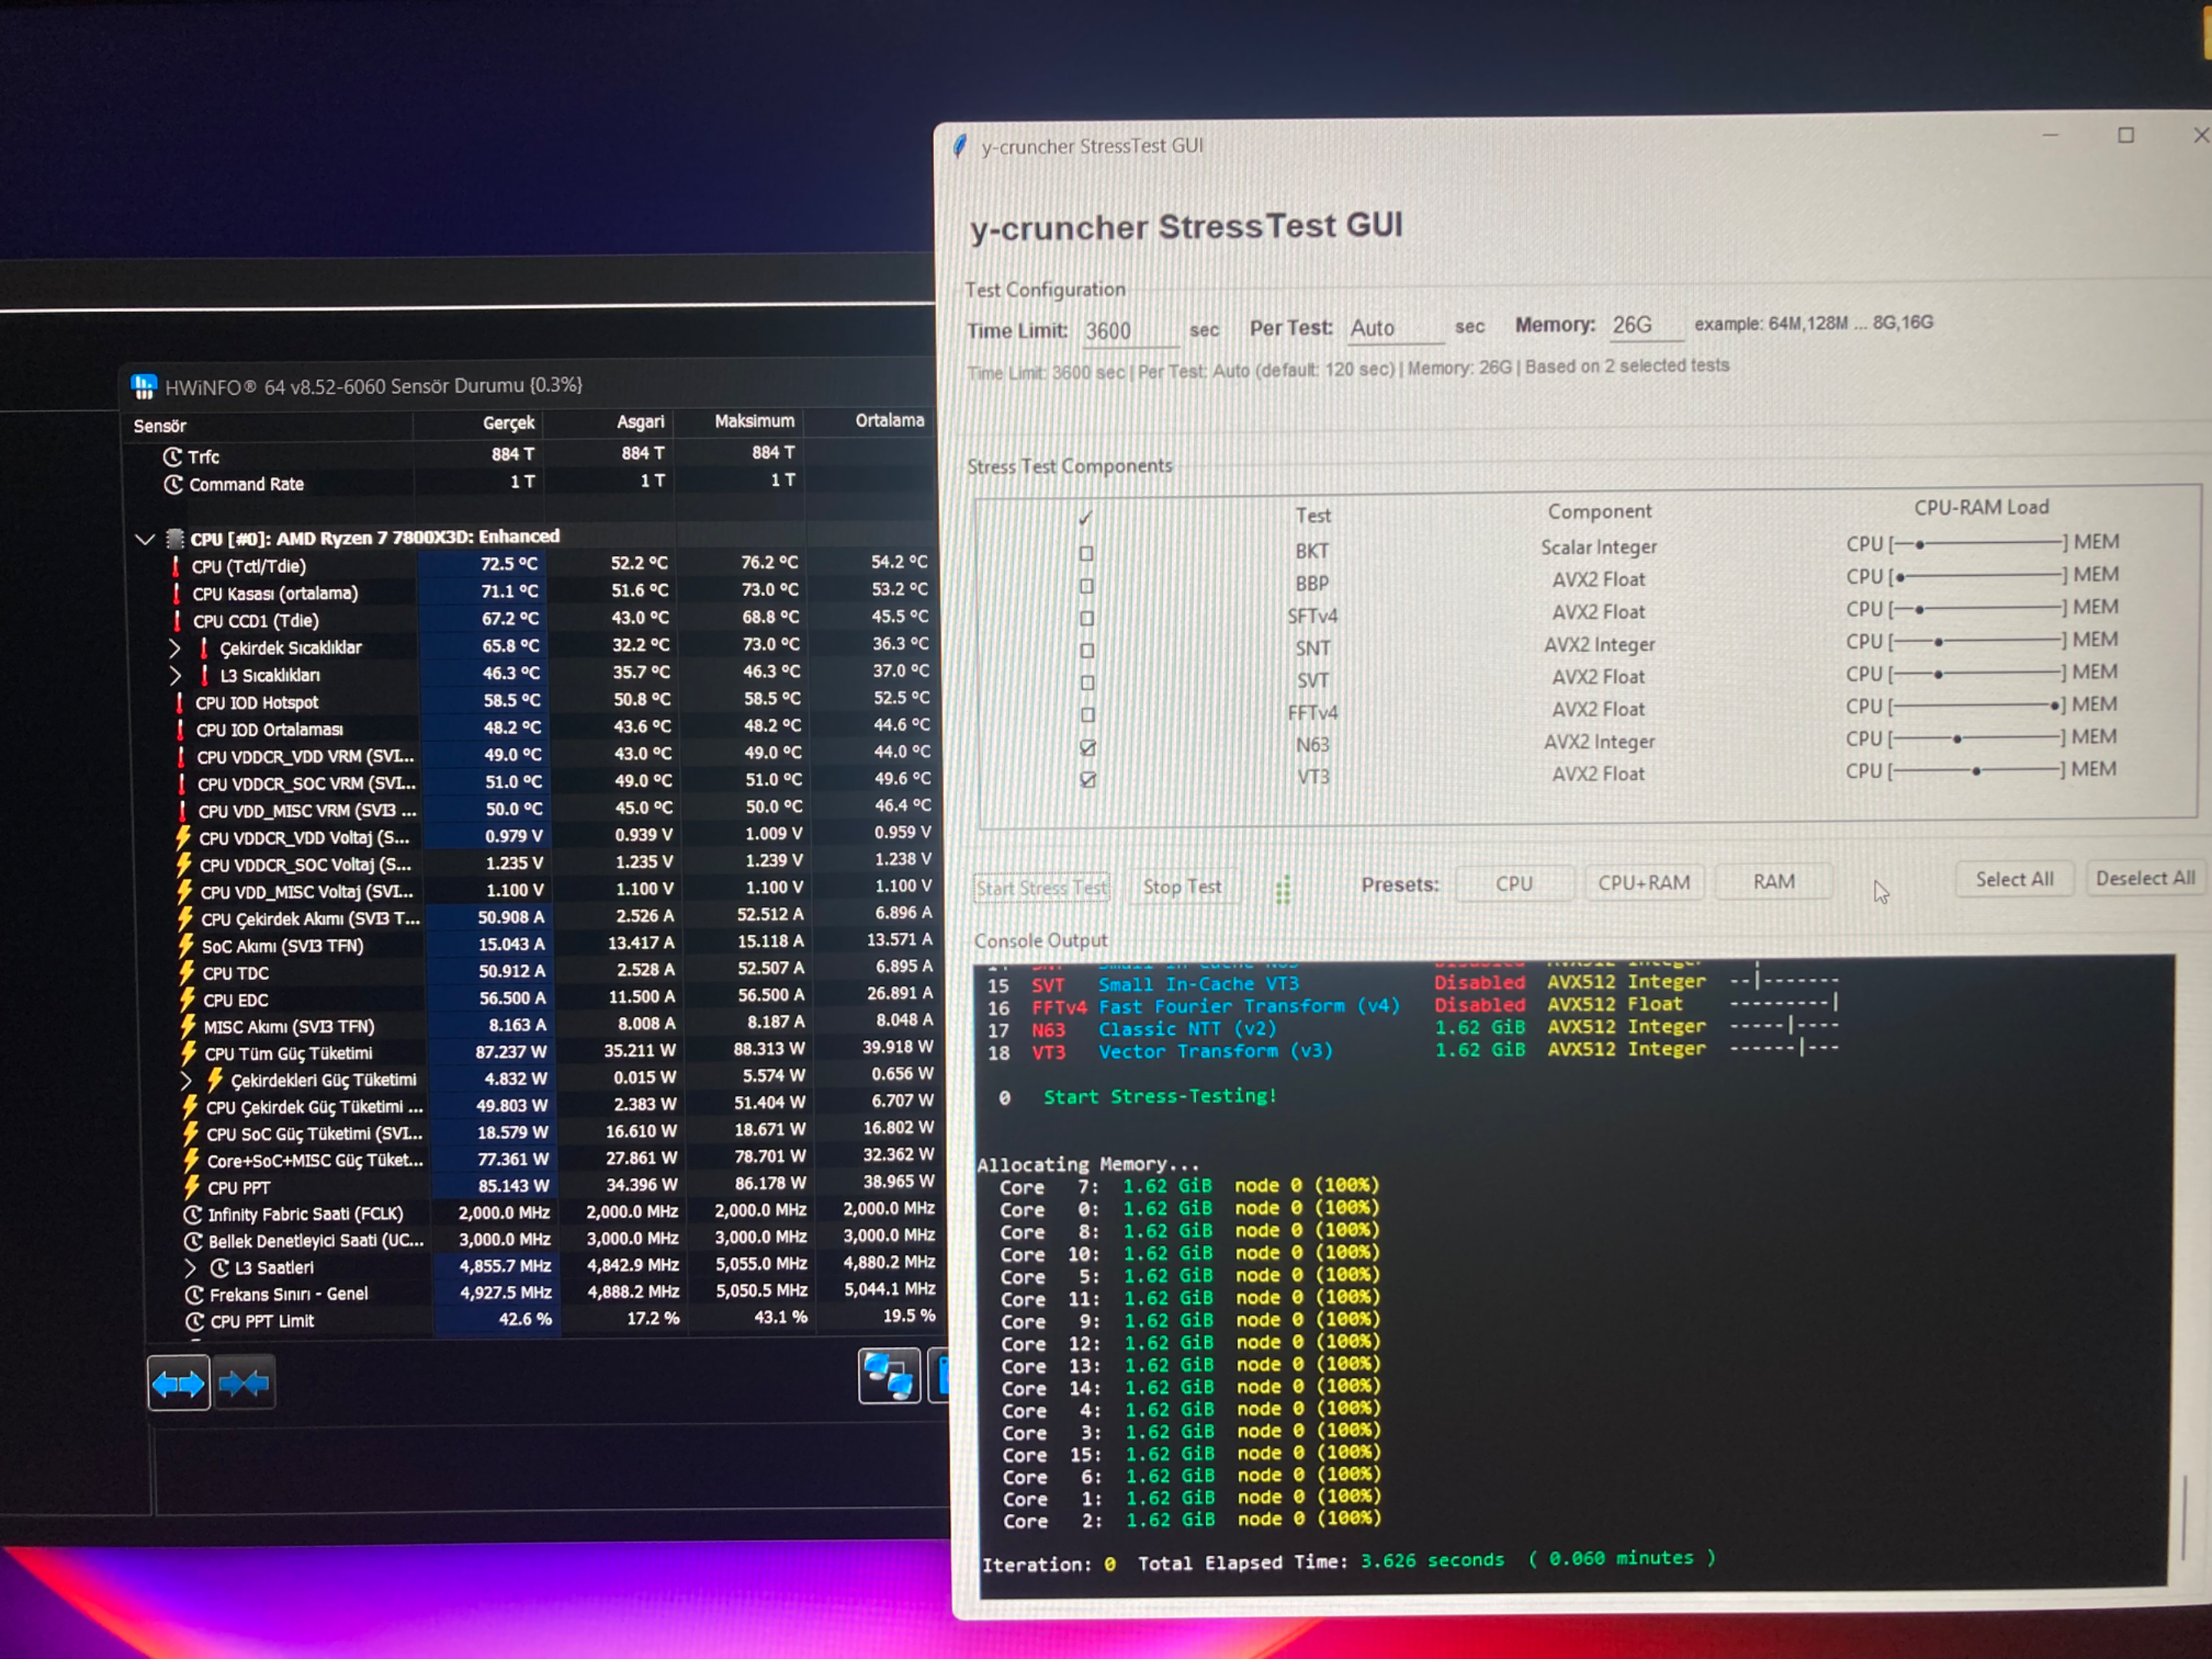Click HWiNFO's expand-columns outward arrows button
2212x1659 pixels.
pos(178,1383)
